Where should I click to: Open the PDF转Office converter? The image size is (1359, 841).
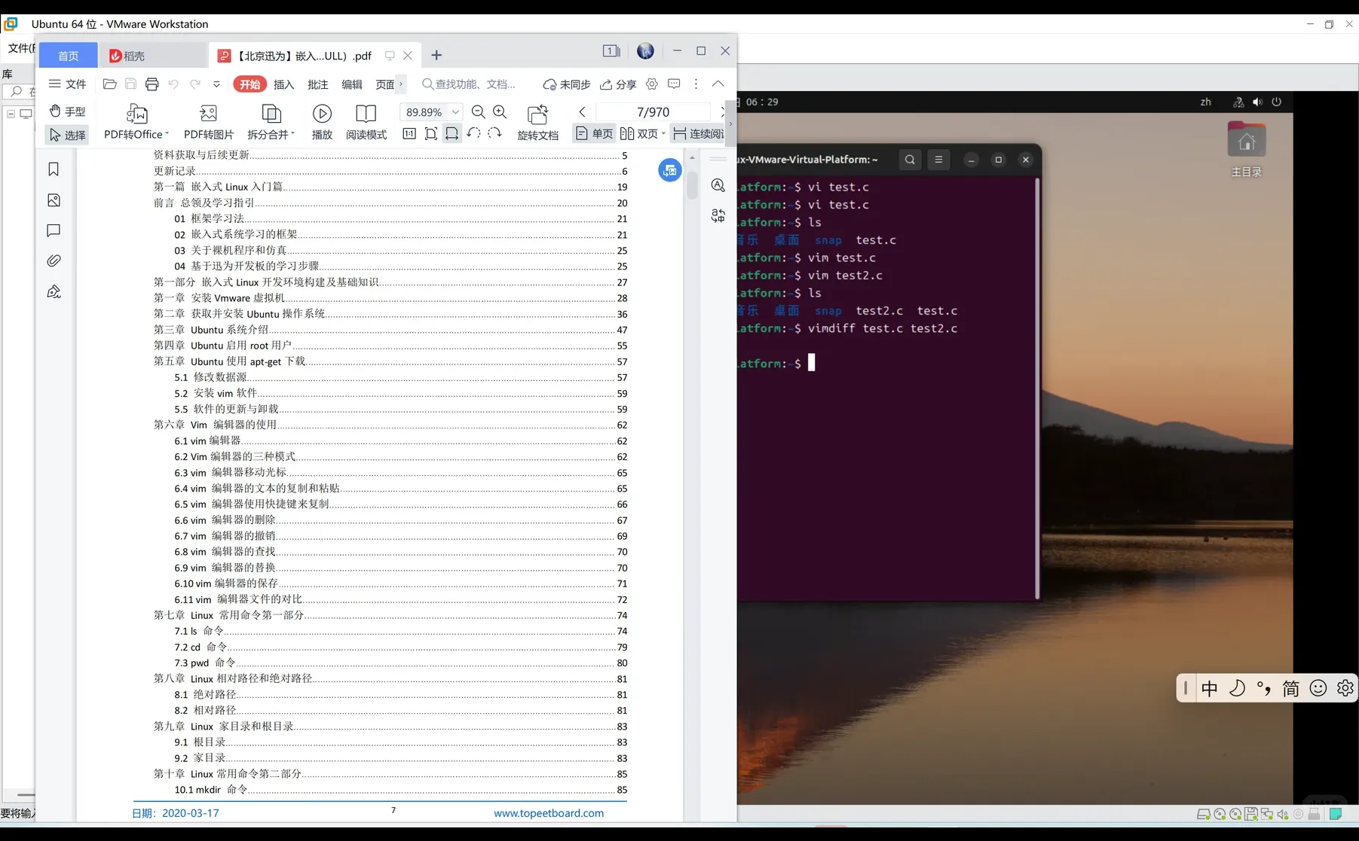click(x=135, y=120)
